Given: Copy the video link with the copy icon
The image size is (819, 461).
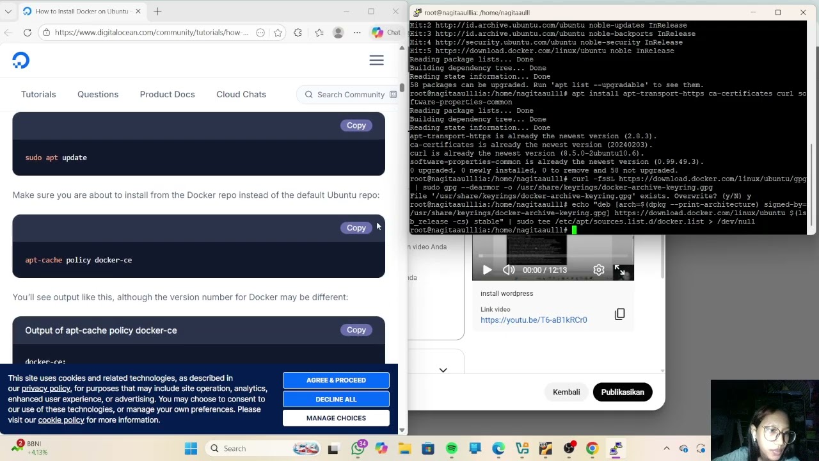Looking at the screenshot, I should coord(619,314).
